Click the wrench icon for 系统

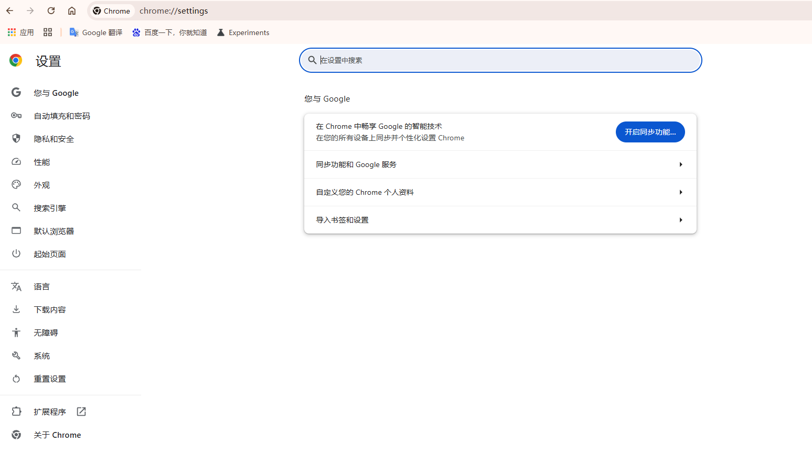click(16, 356)
